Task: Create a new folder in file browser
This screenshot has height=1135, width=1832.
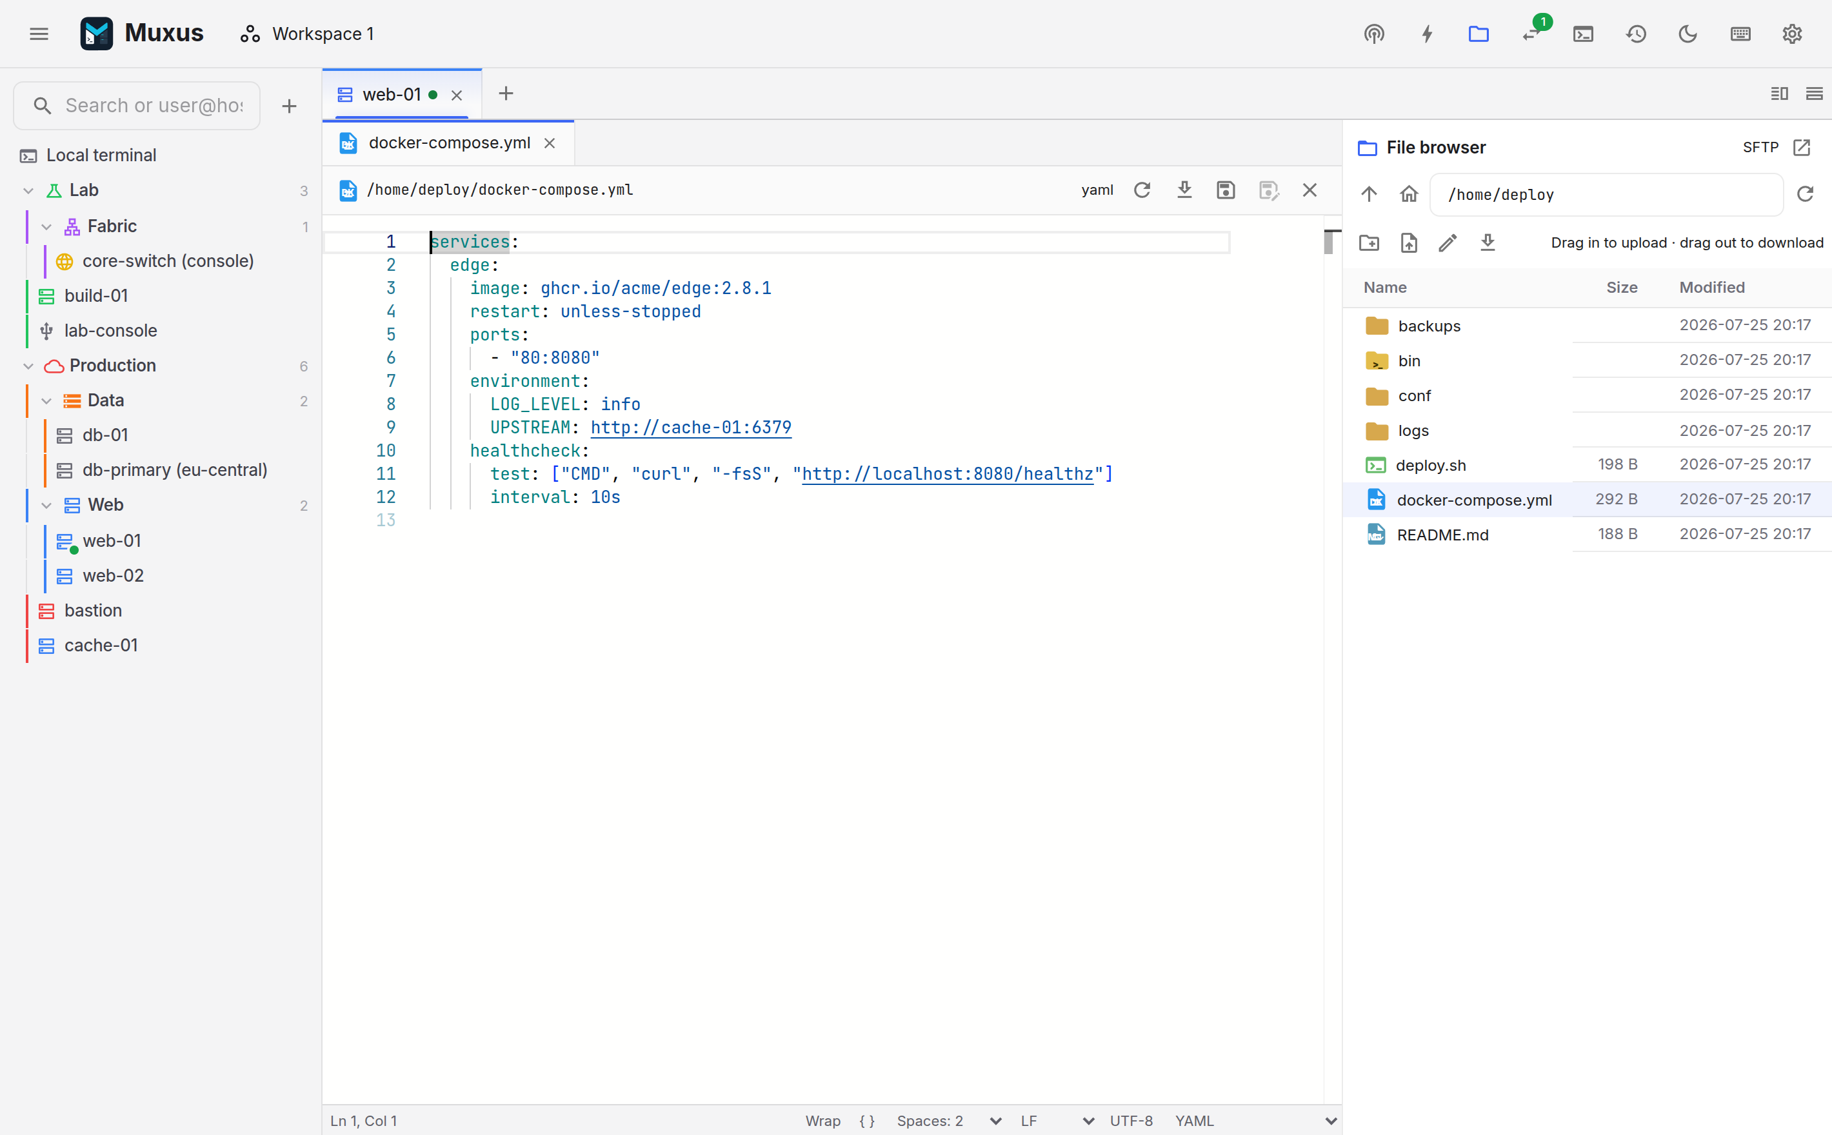Action: (x=1369, y=242)
